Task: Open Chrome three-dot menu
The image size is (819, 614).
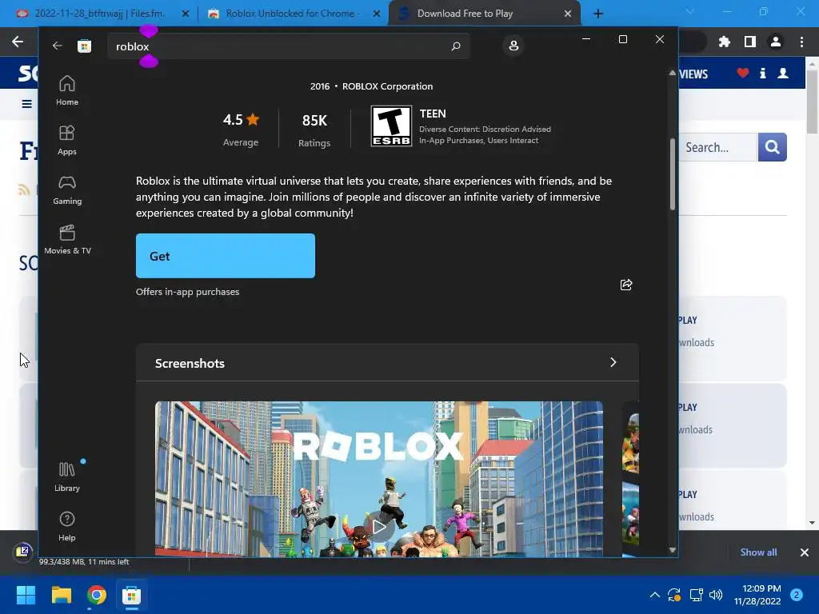Action: tap(801, 42)
